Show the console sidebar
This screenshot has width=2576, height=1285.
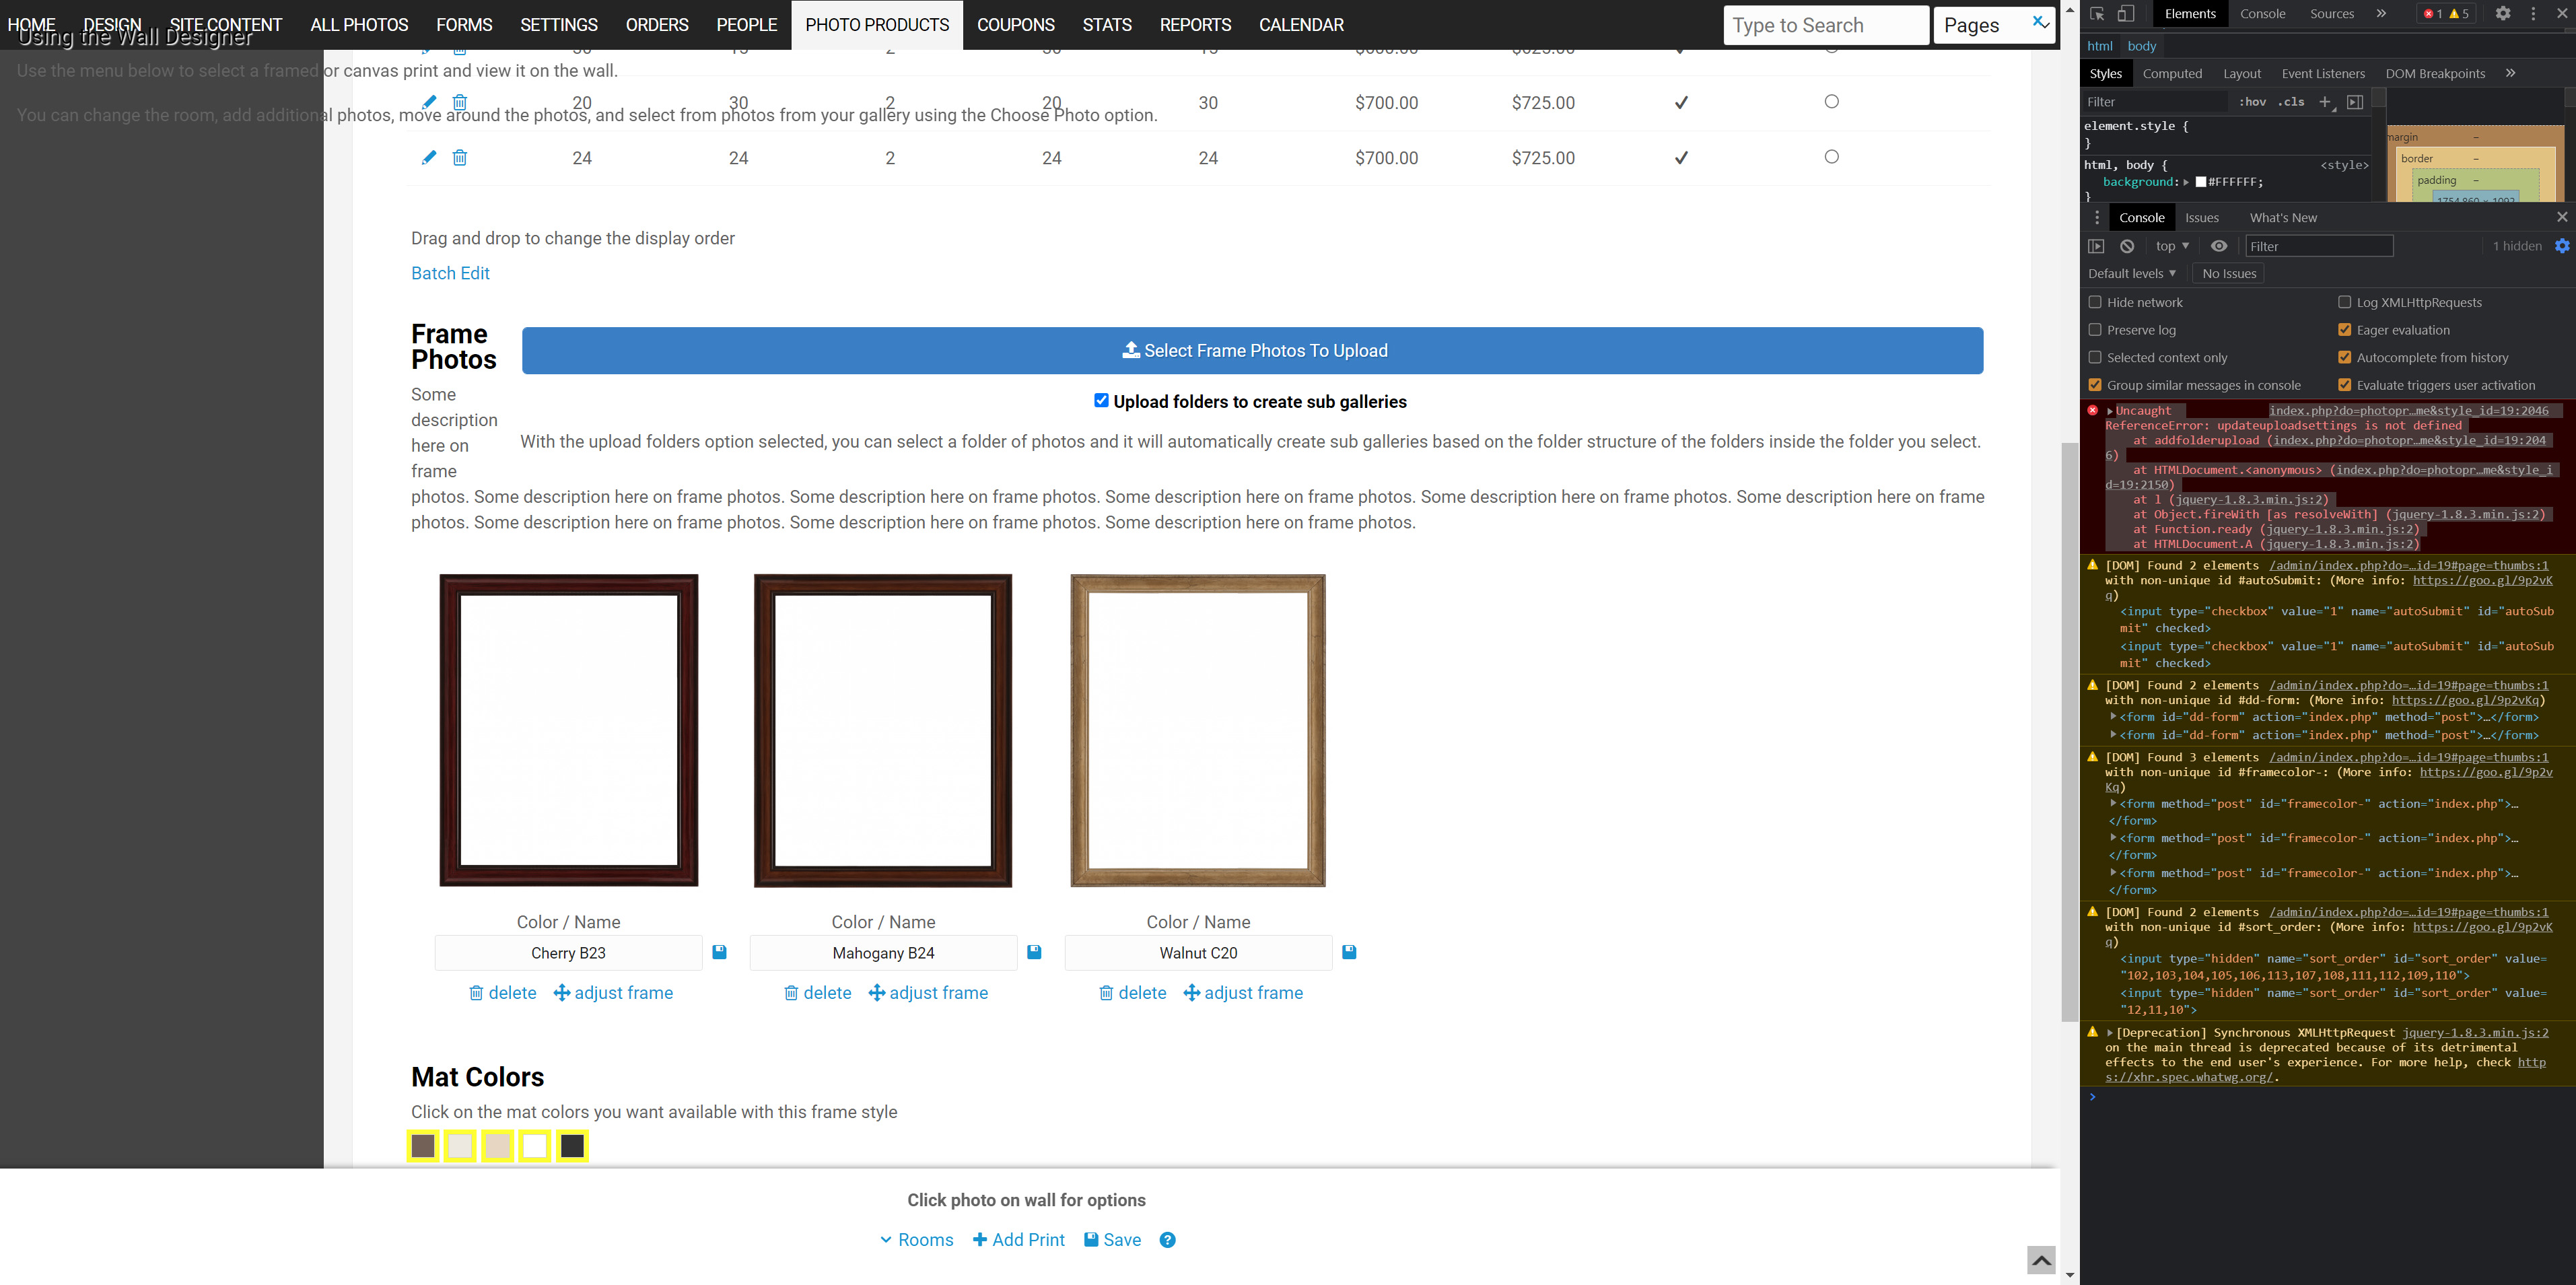(x=2096, y=246)
